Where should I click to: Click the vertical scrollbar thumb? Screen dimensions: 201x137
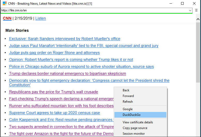click(x=198, y=52)
